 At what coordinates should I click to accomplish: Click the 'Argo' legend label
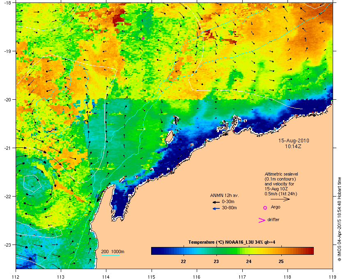click(276, 207)
